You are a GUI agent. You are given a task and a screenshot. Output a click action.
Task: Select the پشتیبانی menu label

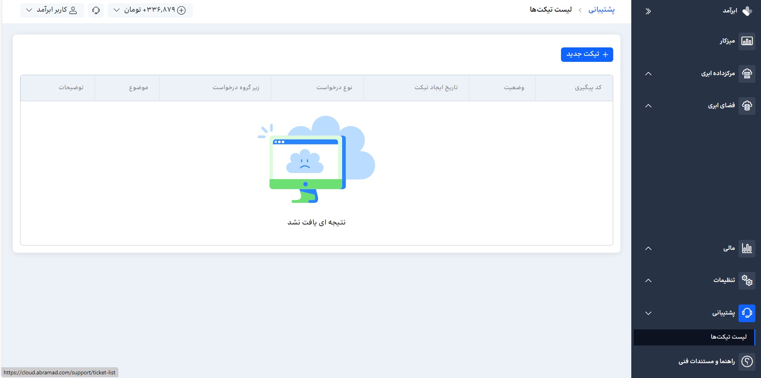click(x=724, y=313)
